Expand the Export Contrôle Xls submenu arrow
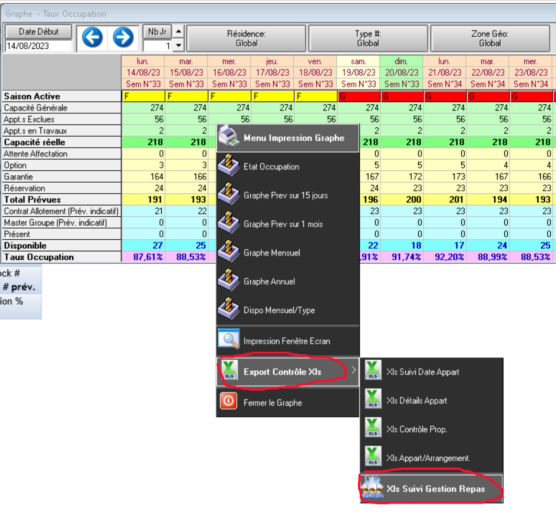The image size is (556, 522). (353, 370)
